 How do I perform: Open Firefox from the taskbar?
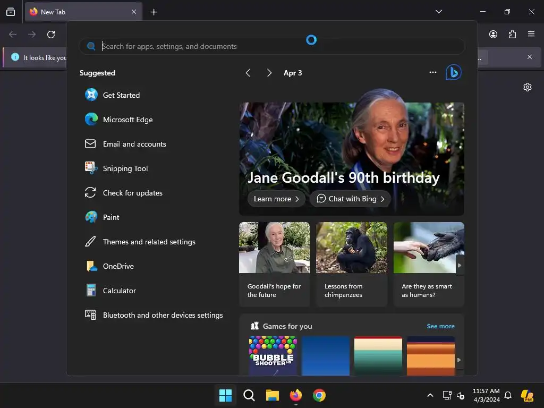[x=295, y=395]
